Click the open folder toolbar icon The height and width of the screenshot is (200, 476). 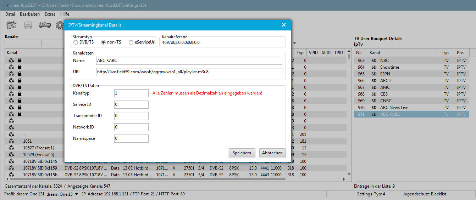point(12,25)
